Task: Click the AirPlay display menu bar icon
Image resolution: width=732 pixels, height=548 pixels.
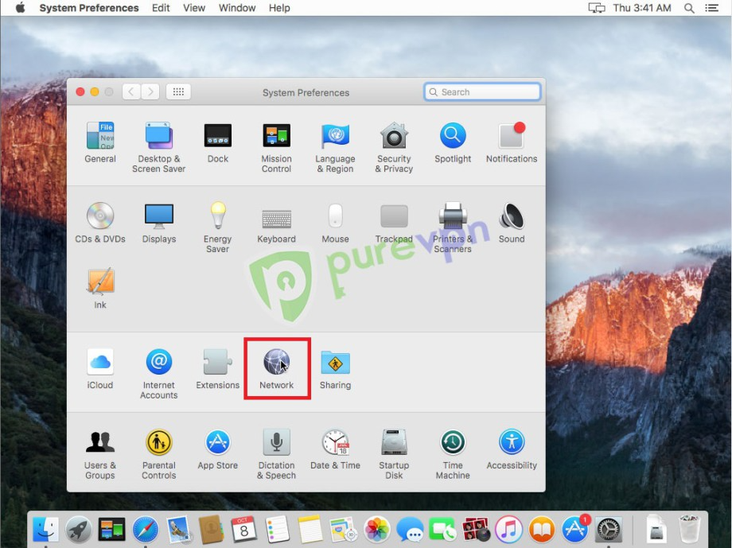Action: tap(596, 8)
